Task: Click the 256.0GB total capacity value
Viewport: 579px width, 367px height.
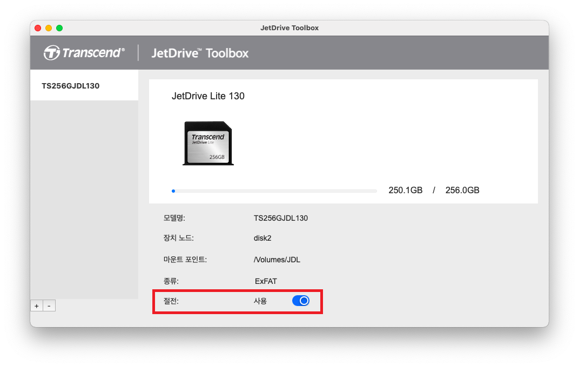Action: click(462, 191)
